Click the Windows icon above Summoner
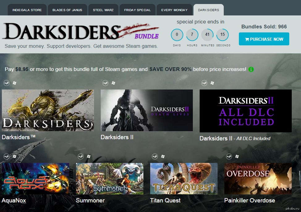301x212 pixels. point(89,156)
